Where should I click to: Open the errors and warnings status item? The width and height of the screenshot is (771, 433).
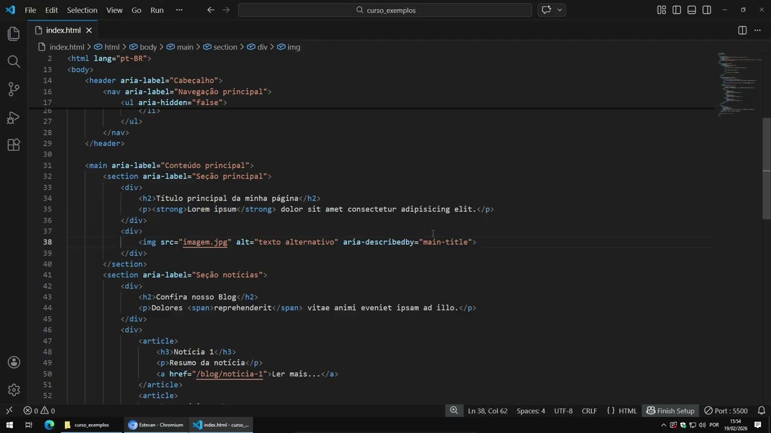pyautogui.click(x=39, y=411)
